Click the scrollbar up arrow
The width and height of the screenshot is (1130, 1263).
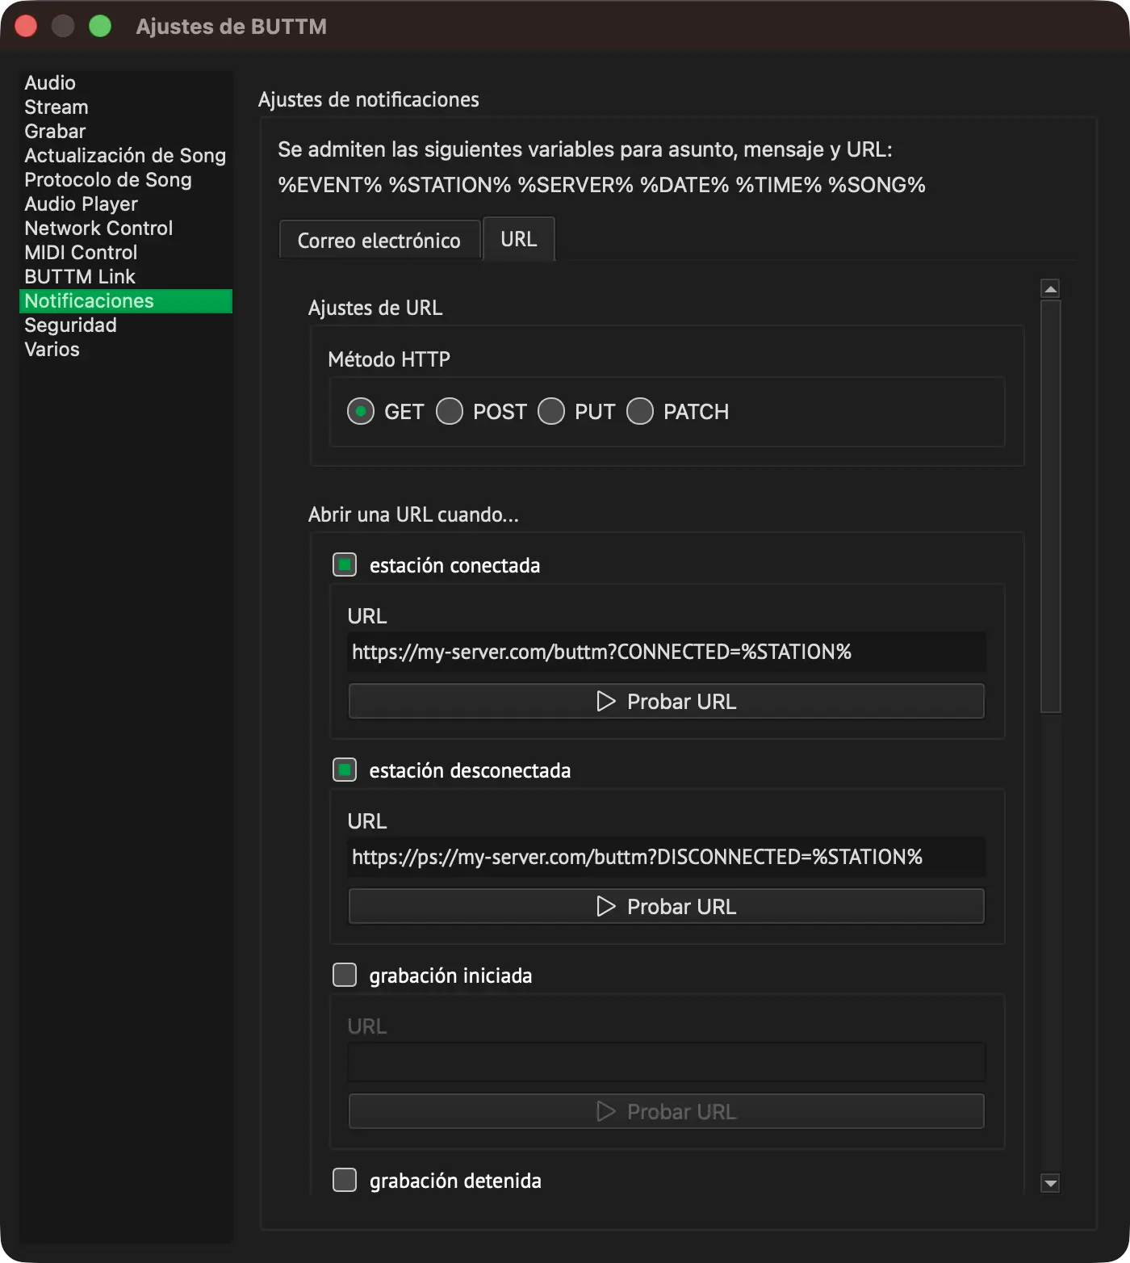[x=1050, y=288]
